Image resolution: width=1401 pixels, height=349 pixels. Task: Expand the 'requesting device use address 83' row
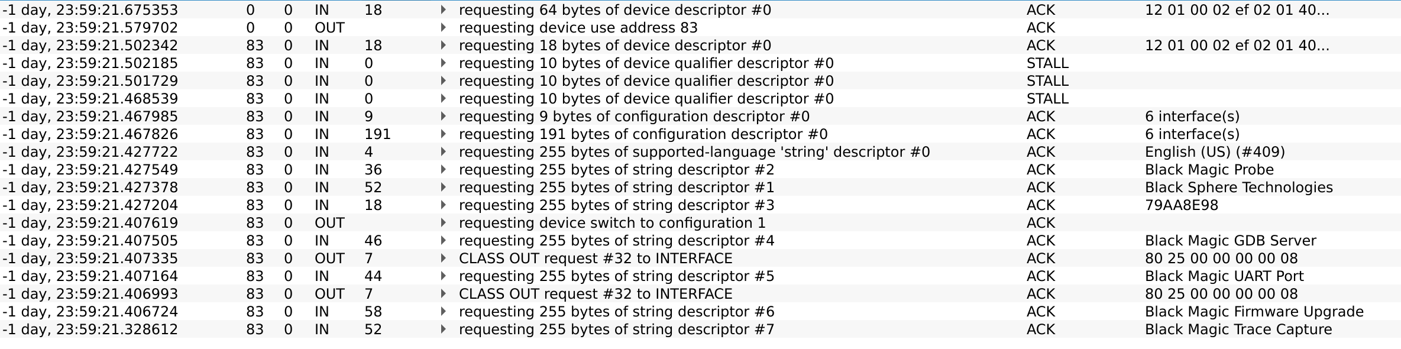[444, 27]
